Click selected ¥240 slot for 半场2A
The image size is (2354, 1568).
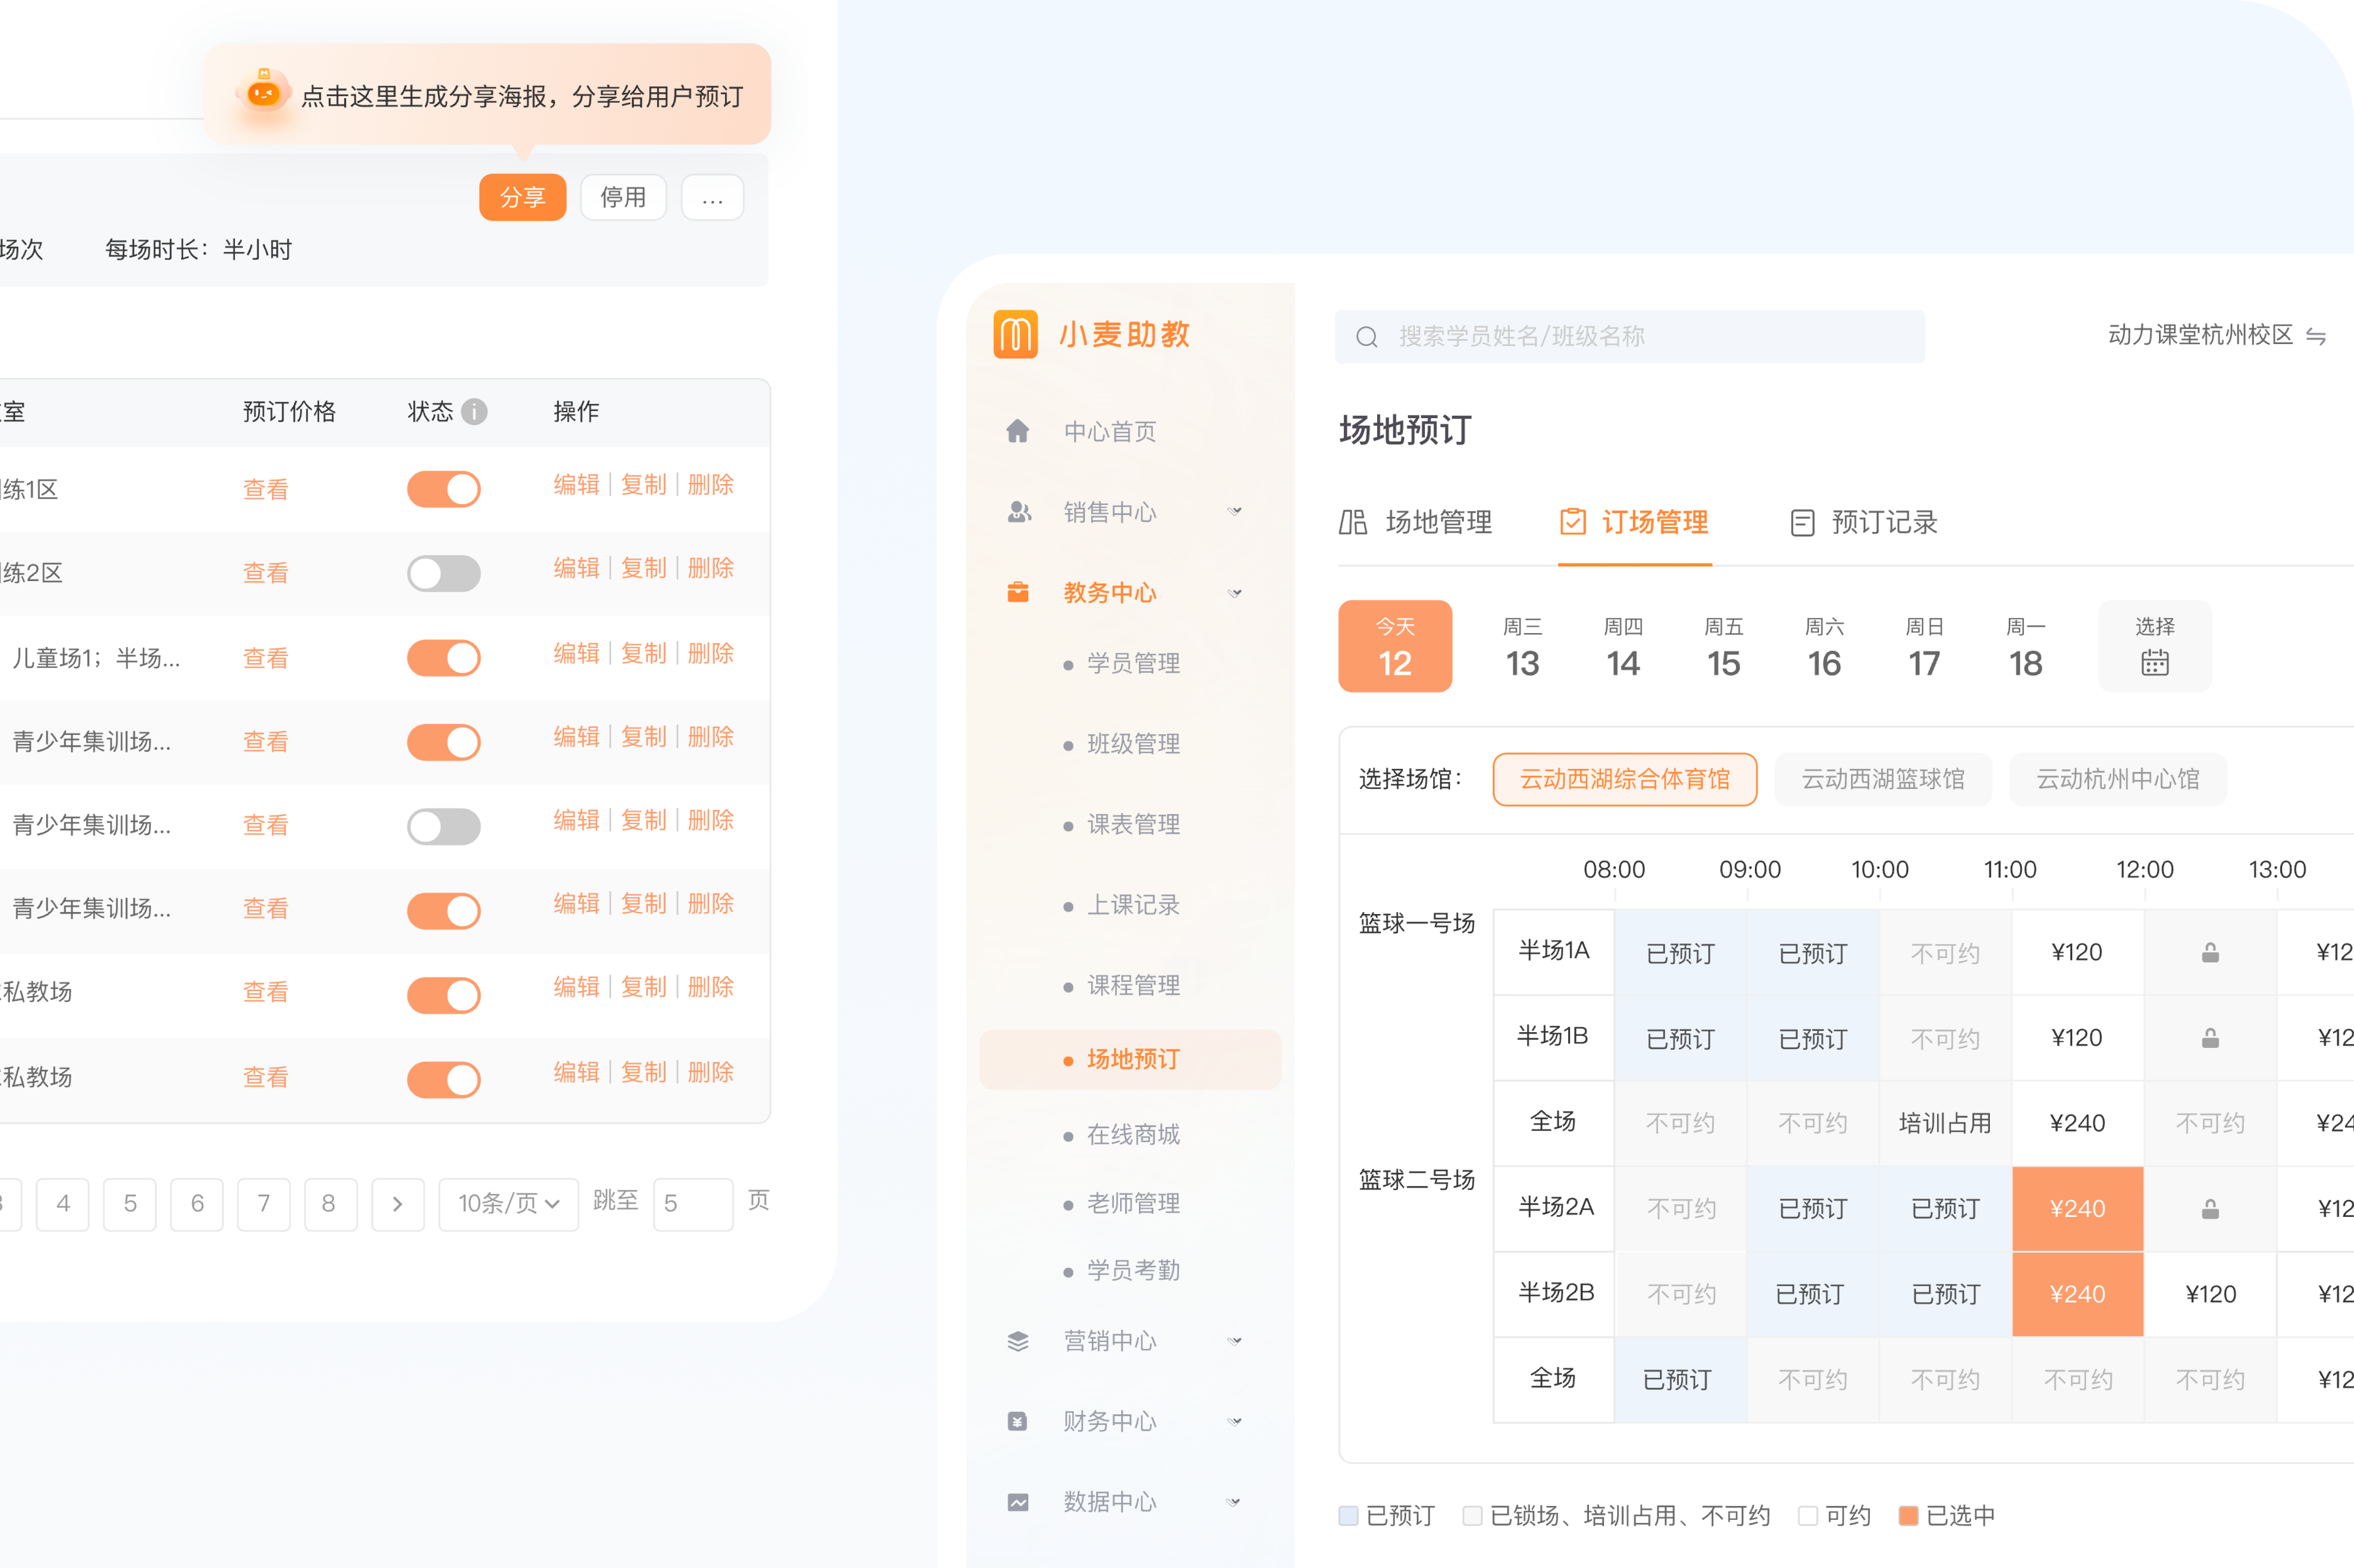coord(2078,1209)
